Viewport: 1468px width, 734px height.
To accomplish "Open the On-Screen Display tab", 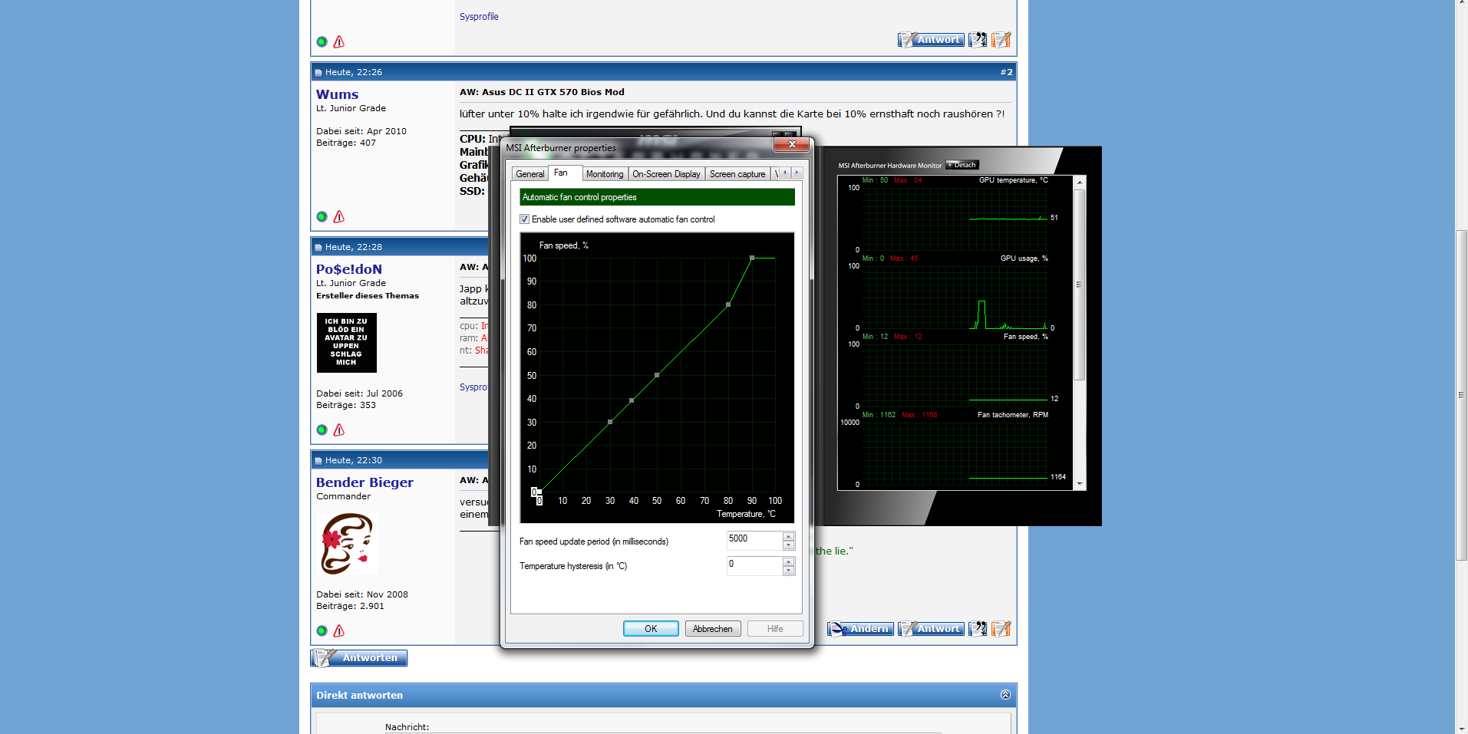I will (x=666, y=174).
